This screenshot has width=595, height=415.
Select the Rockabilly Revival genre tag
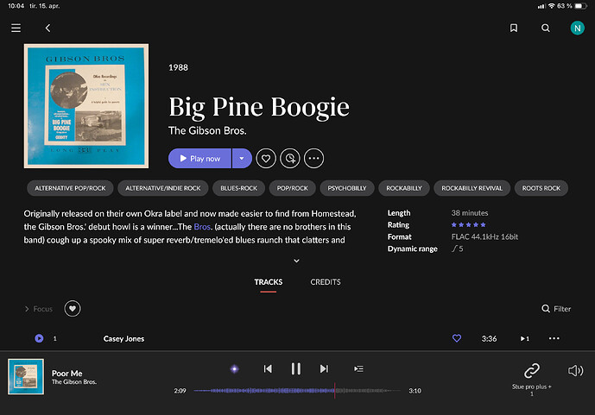(472, 188)
